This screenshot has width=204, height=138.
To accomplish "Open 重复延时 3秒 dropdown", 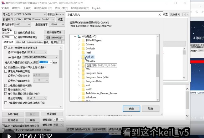I will tap(62, 120).
